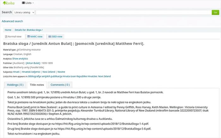Image resolution: width=221 pixels, height=138 pixels.
Task: Switch to ISBD view
Action: [55, 37]
